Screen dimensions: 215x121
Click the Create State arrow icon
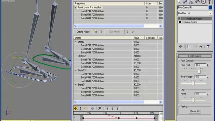coord(96,32)
